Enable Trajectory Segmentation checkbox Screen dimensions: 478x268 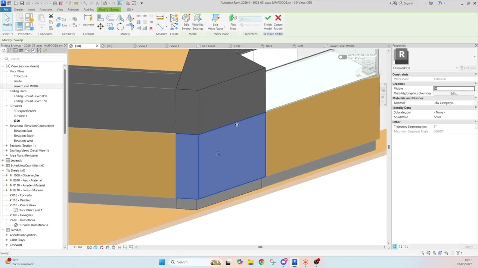[435, 127]
